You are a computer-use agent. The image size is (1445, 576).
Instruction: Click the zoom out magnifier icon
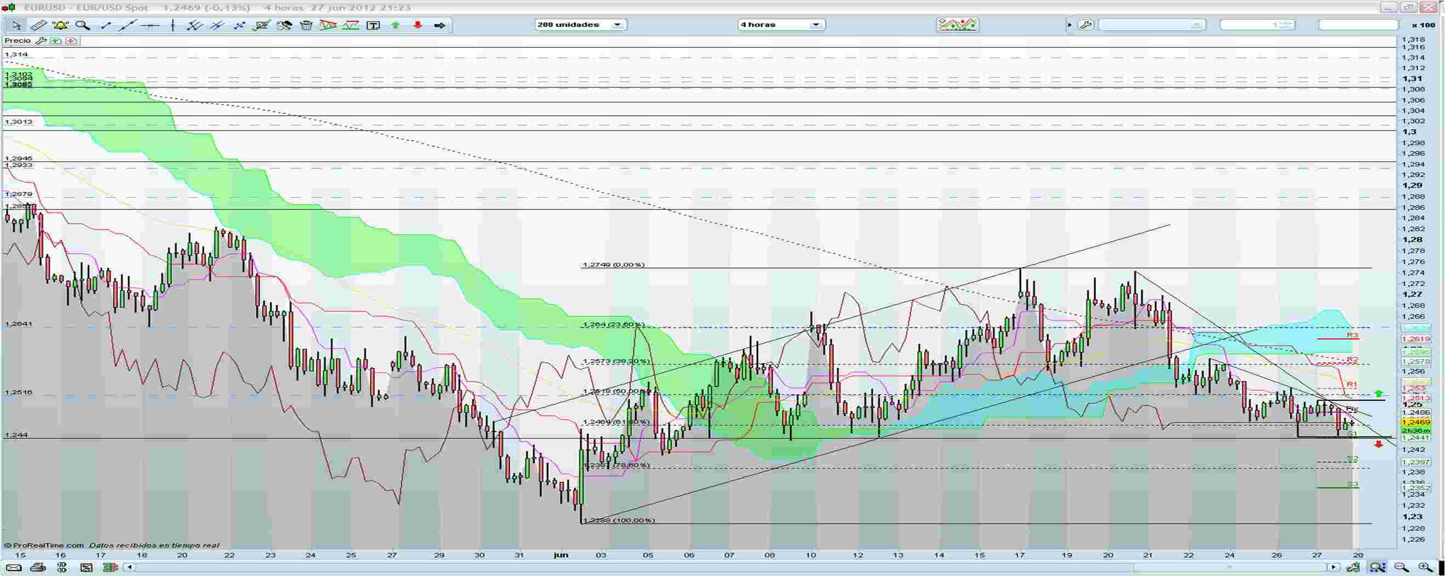(x=1401, y=568)
